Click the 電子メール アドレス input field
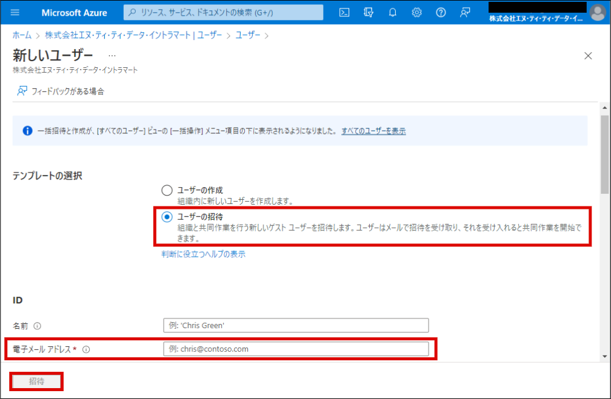Viewport: 611px width, 399px height. click(x=296, y=349)
